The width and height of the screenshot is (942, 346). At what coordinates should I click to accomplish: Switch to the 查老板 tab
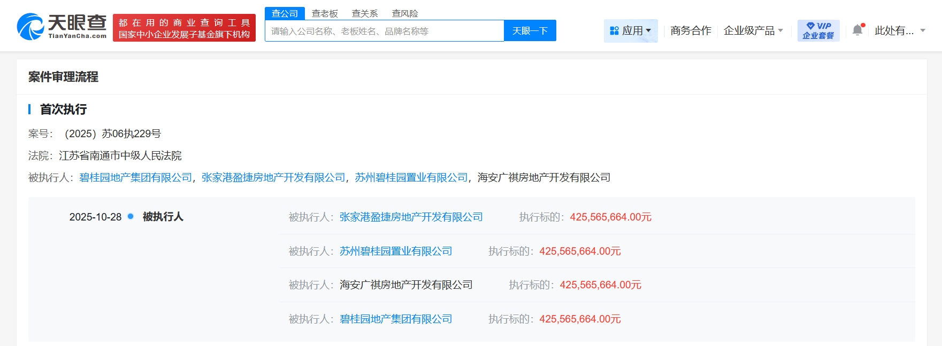[x=325, y=13]
